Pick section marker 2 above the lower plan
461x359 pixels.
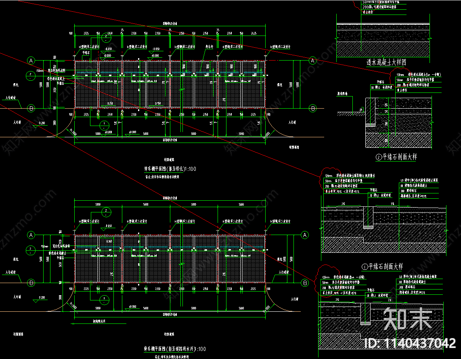pyautogui.click(x=106, y=212)
